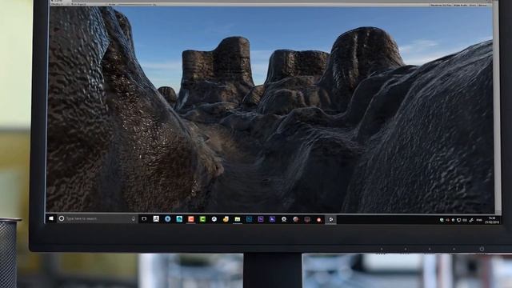Open the yellow folder-like taskbar icon
This screenshot has height=288, width=512.
point(226,219)
